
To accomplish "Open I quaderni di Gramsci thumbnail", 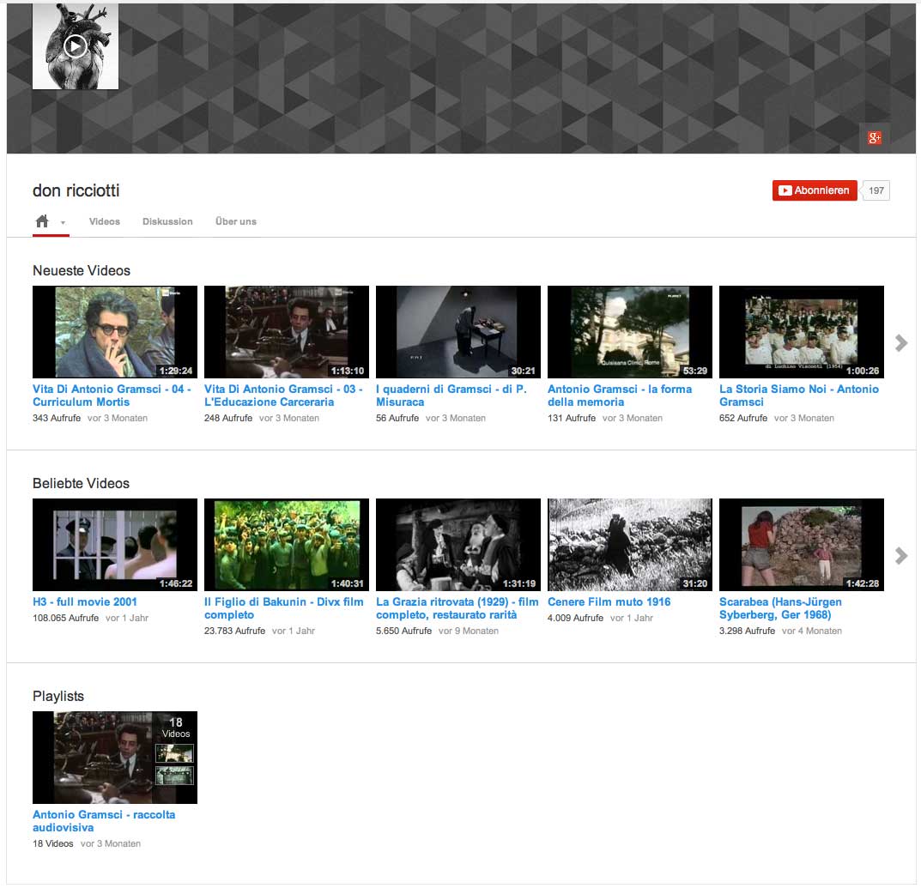I will click(x=458, y=331).
